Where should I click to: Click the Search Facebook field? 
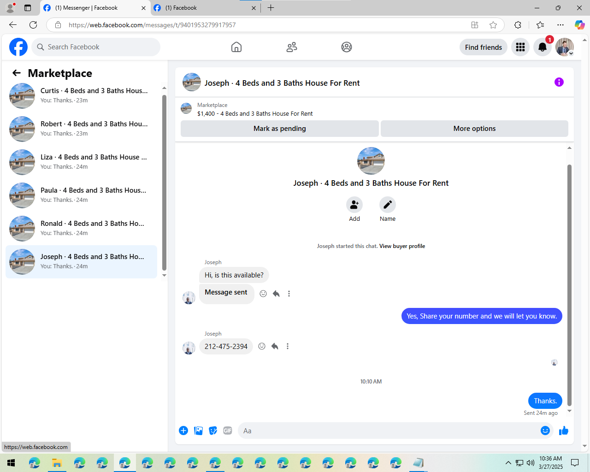(x=96, y=47)
